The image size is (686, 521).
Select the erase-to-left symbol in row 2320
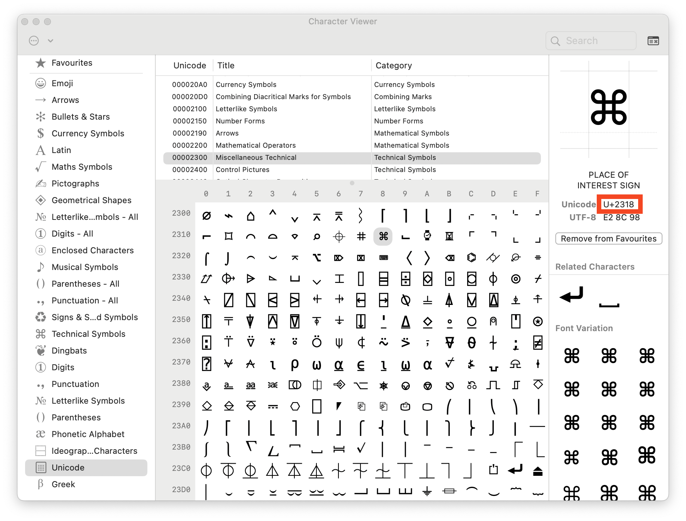pyautogui.click(x=449, y=257)
